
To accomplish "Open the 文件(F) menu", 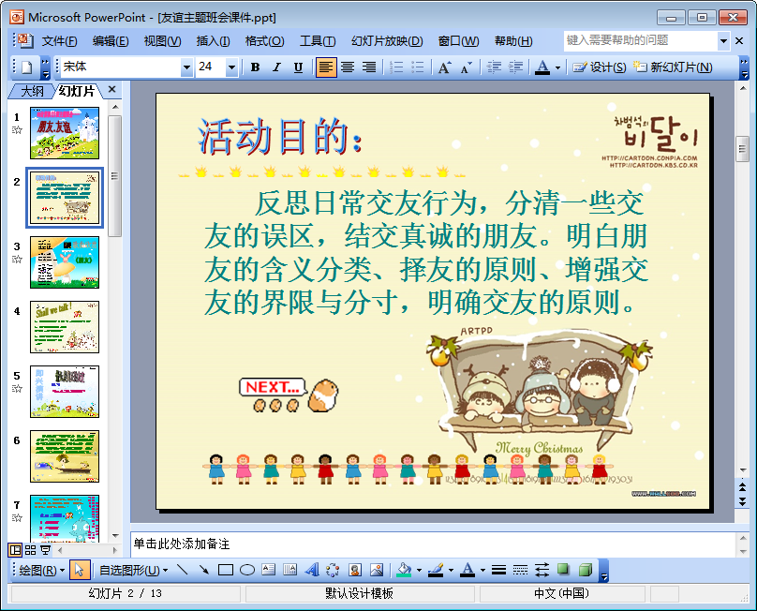I will [59, 41].
